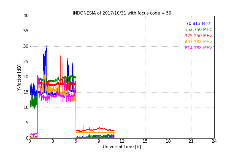238x158 pixels.
Task: Select the '152.750 MHz' legend label
Action: tap(198, 29)
